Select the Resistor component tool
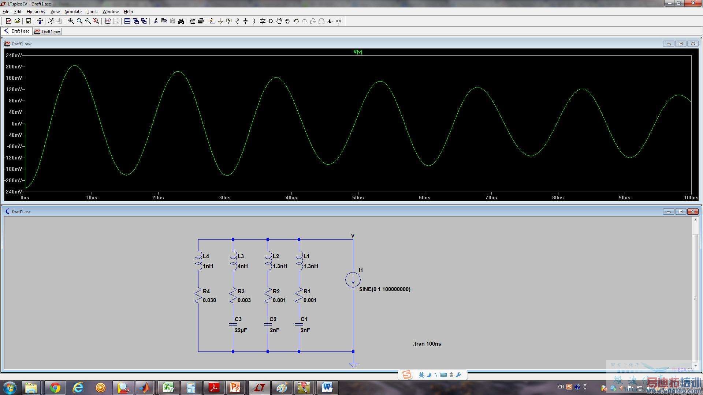703x395 pixels. (237, 21)
